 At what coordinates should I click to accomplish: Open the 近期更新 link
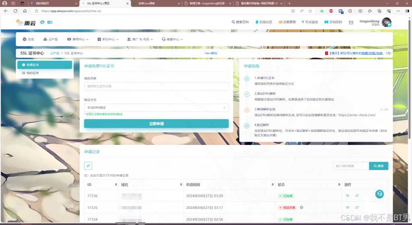pyautogui.click(x=287, y=22)
